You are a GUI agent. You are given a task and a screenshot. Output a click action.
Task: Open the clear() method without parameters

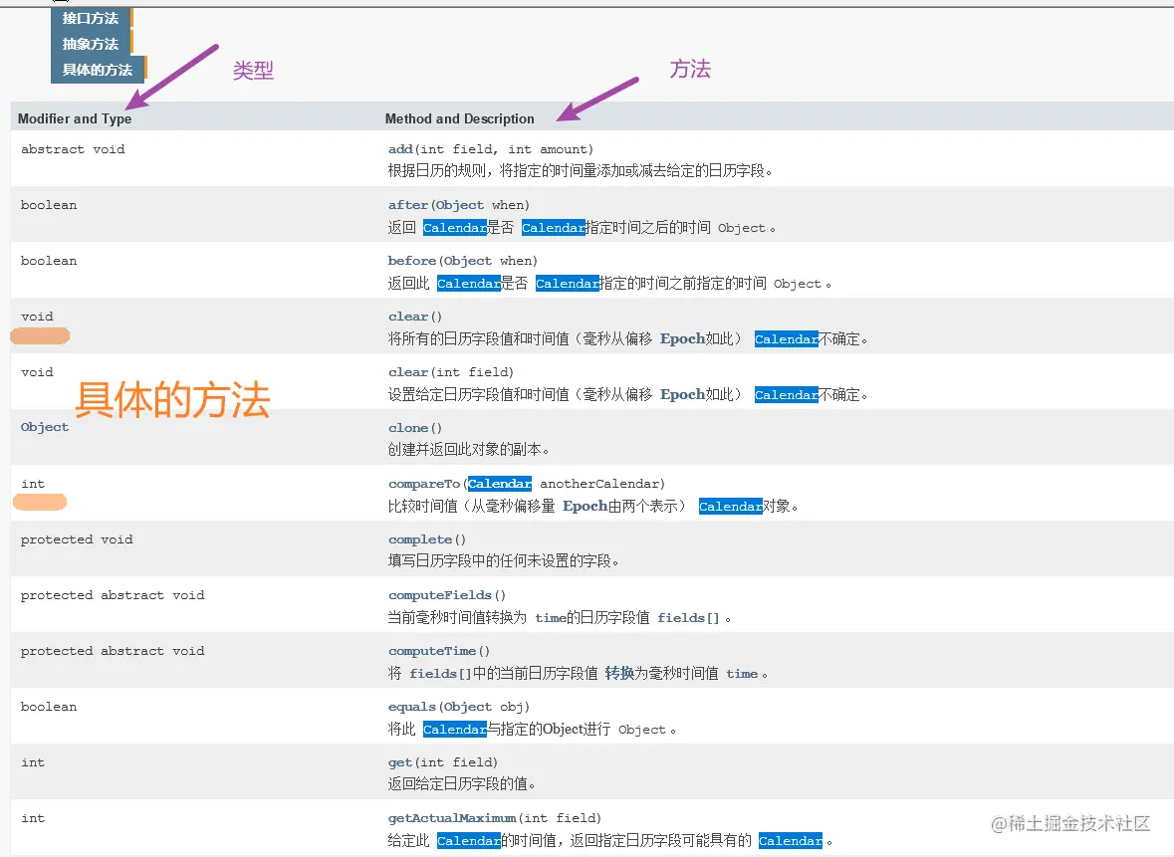point(407,317)
